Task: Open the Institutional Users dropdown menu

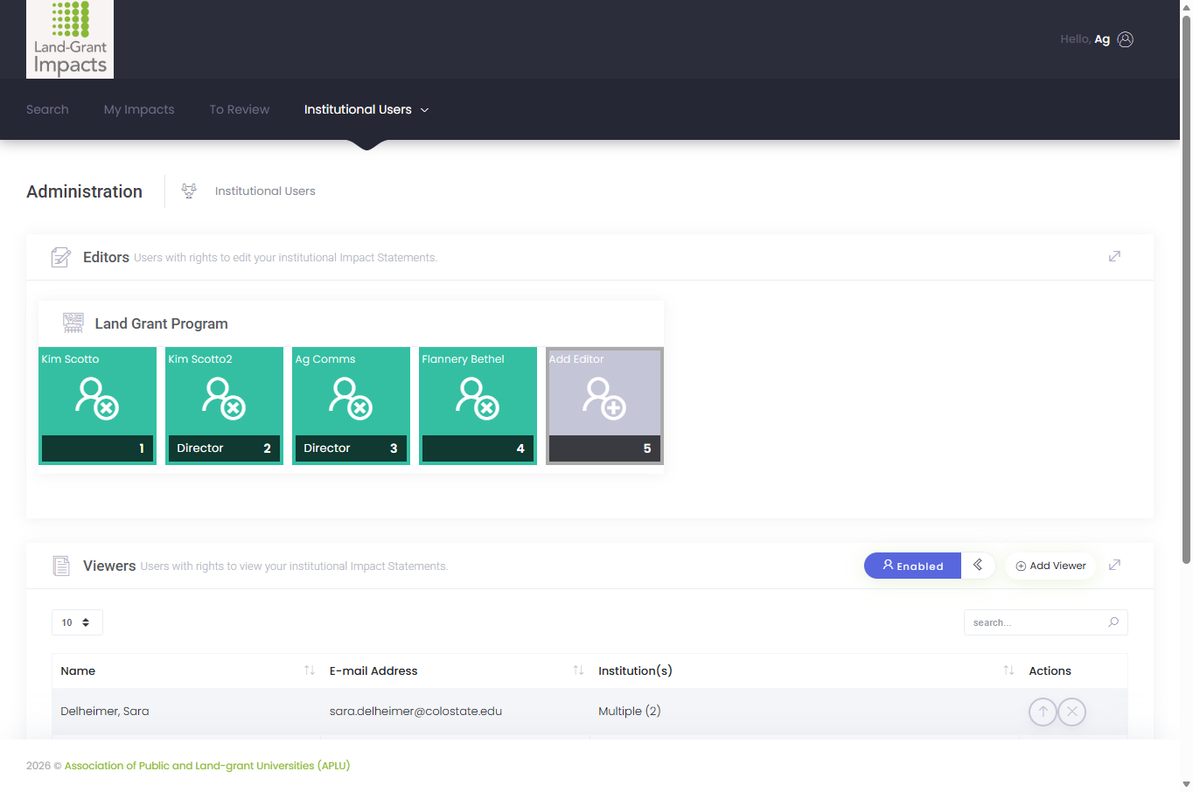Action: point(366,109)
